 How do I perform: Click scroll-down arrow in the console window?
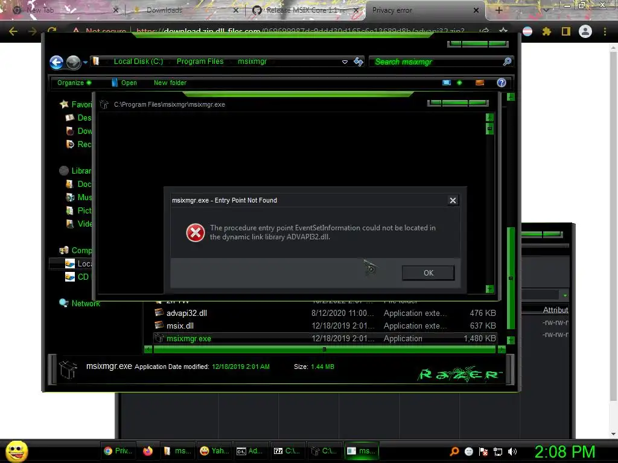(489, 289)
